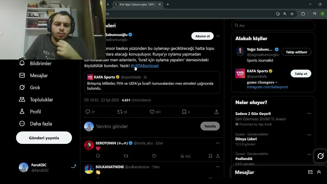
Task: Open more options on SOLKANATNENE comment
Action: point(218,167)
